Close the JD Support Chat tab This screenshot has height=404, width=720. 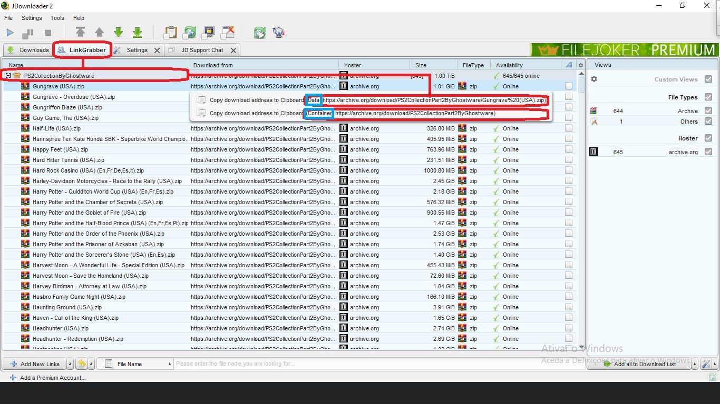tap(233, 50)
